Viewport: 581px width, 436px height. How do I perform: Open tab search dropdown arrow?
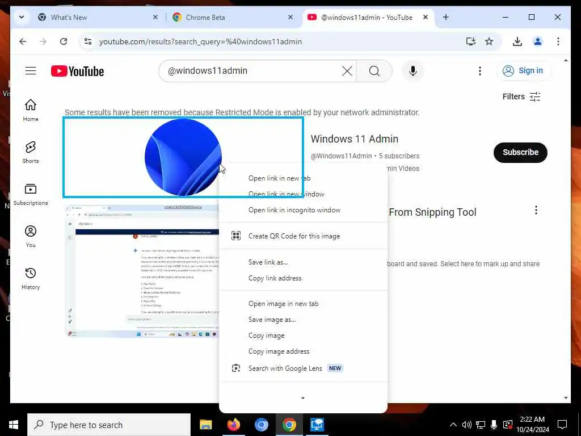pyautogui.click(x=22, y=17)
